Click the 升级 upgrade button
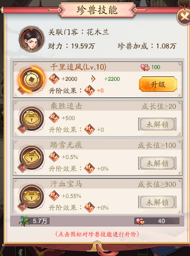Screen dimensions: 190x256 coord(158,84)
